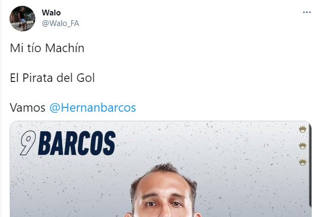Image resolution: width=320 pixels, height=217 pixels.
Task: Click the 'Mi tío Machín' tweet line
Action: [47, 48]
